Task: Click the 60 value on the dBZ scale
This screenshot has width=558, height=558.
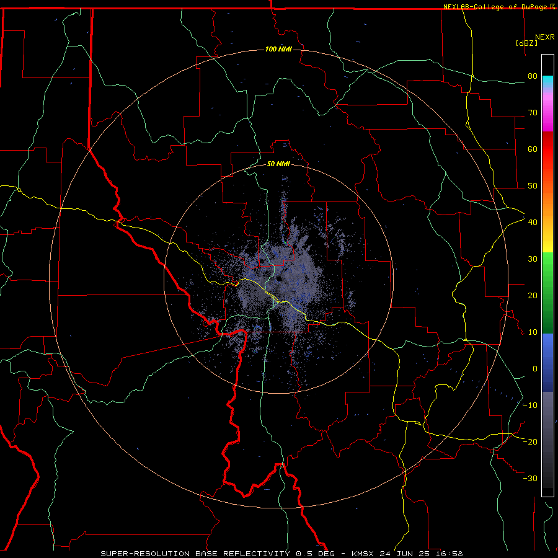Action: coord(533,149)
